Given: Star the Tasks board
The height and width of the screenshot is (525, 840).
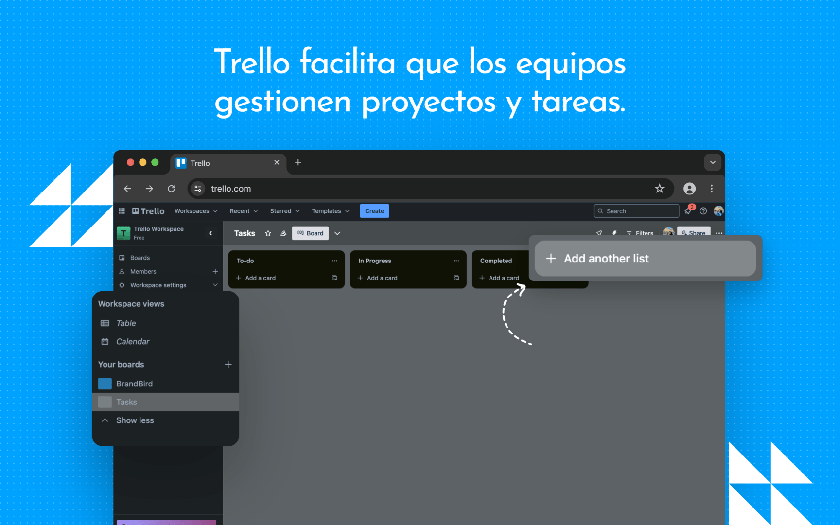Looking at the screenshot, I should pyautogui.click(x=268, y=233).
